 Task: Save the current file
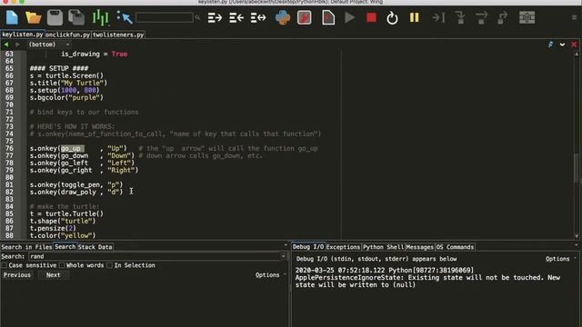point(55,17)
